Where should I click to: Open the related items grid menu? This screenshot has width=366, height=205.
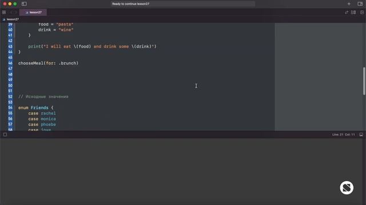point(4,13)
